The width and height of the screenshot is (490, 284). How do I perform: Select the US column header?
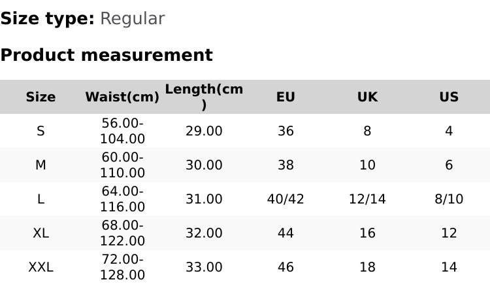tap(449, 97)
